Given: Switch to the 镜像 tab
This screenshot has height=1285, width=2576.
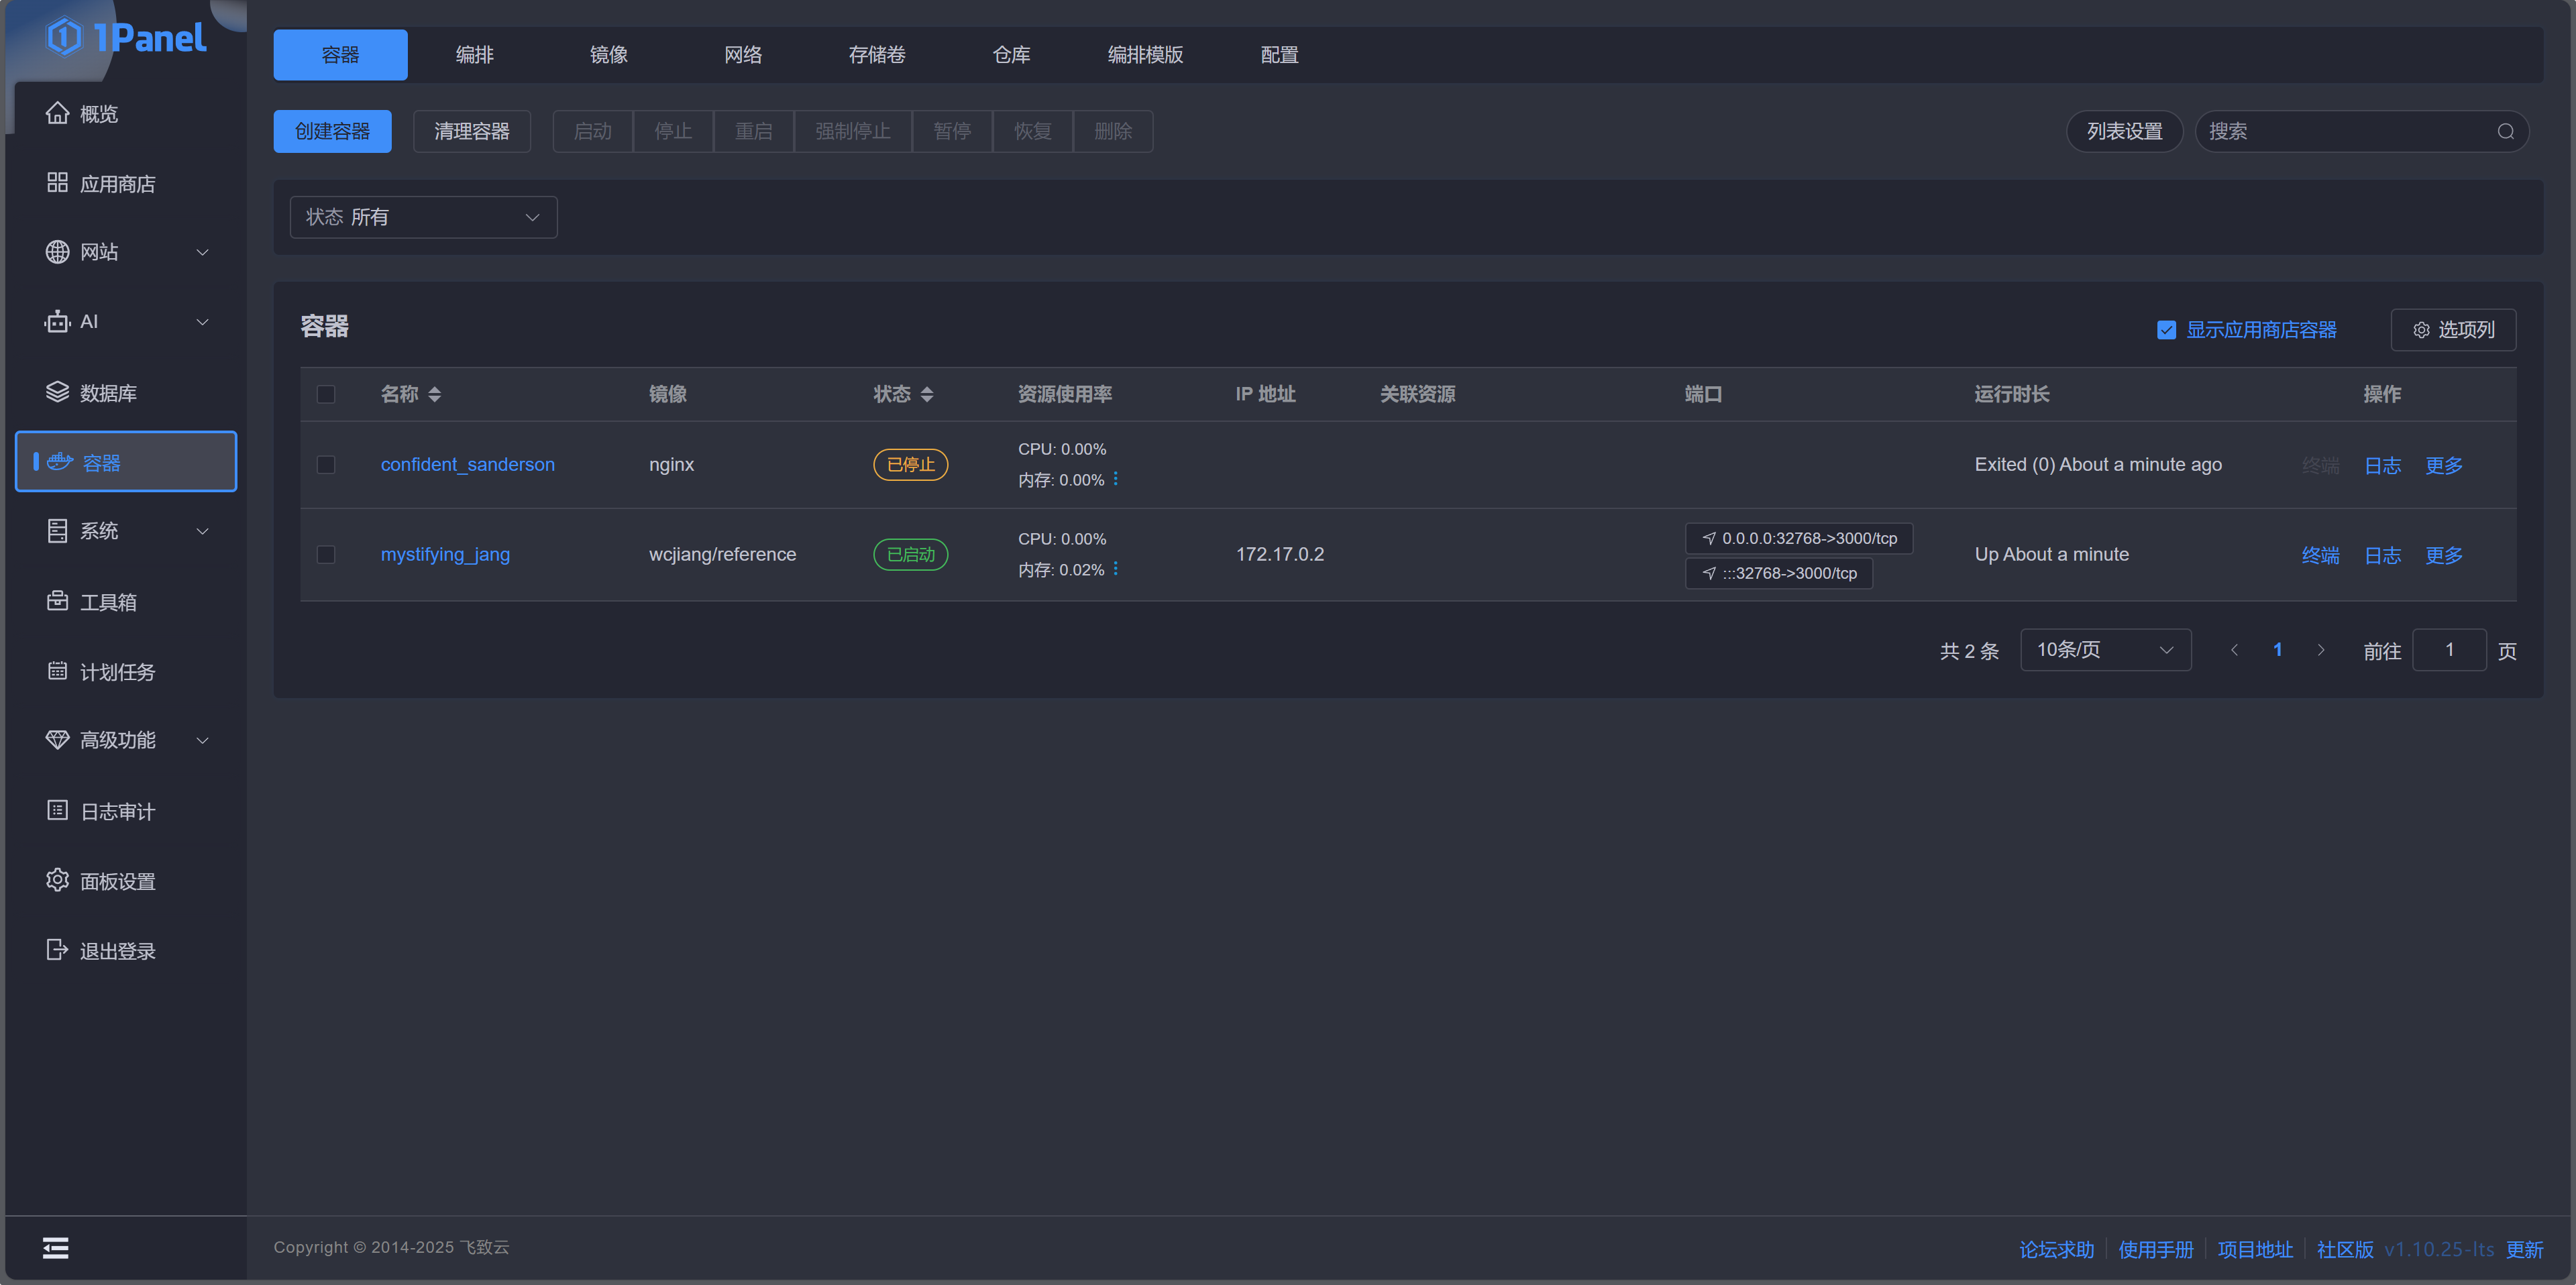Looking at the screenshot, I should click(x=608, y=55).
